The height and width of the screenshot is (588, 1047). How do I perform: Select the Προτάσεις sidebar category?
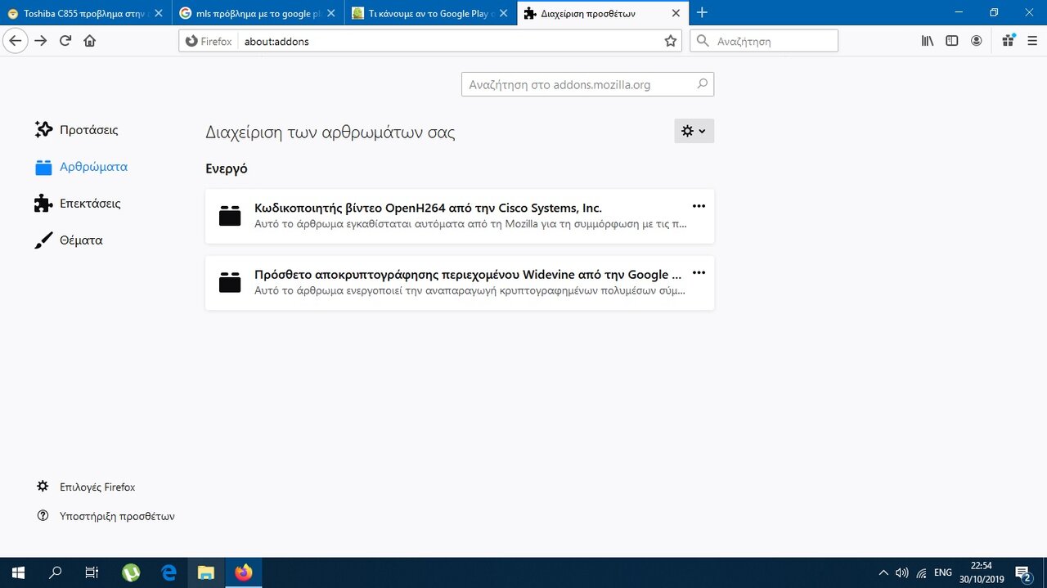(x=77, y=129)
